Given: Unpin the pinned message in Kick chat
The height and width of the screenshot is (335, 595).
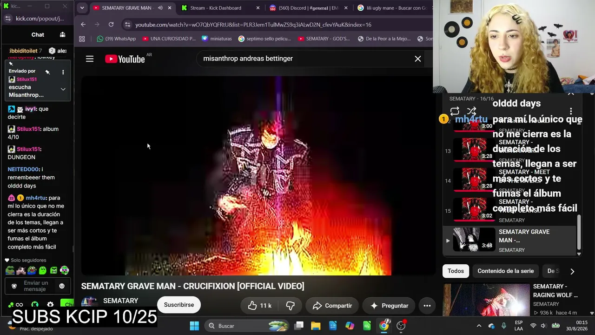Looking at the screenshot, I should (x=47, y=72).
